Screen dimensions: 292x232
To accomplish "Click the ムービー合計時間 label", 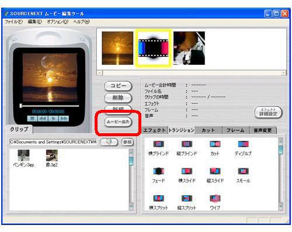I will tap(160, 85).
